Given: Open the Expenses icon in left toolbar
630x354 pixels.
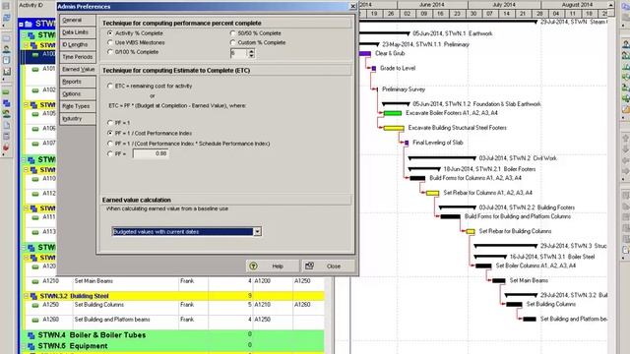Looking at the screenshot, I should tap(6, 137).
